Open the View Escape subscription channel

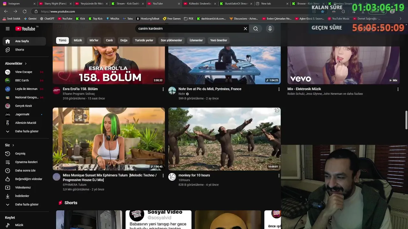24,72
